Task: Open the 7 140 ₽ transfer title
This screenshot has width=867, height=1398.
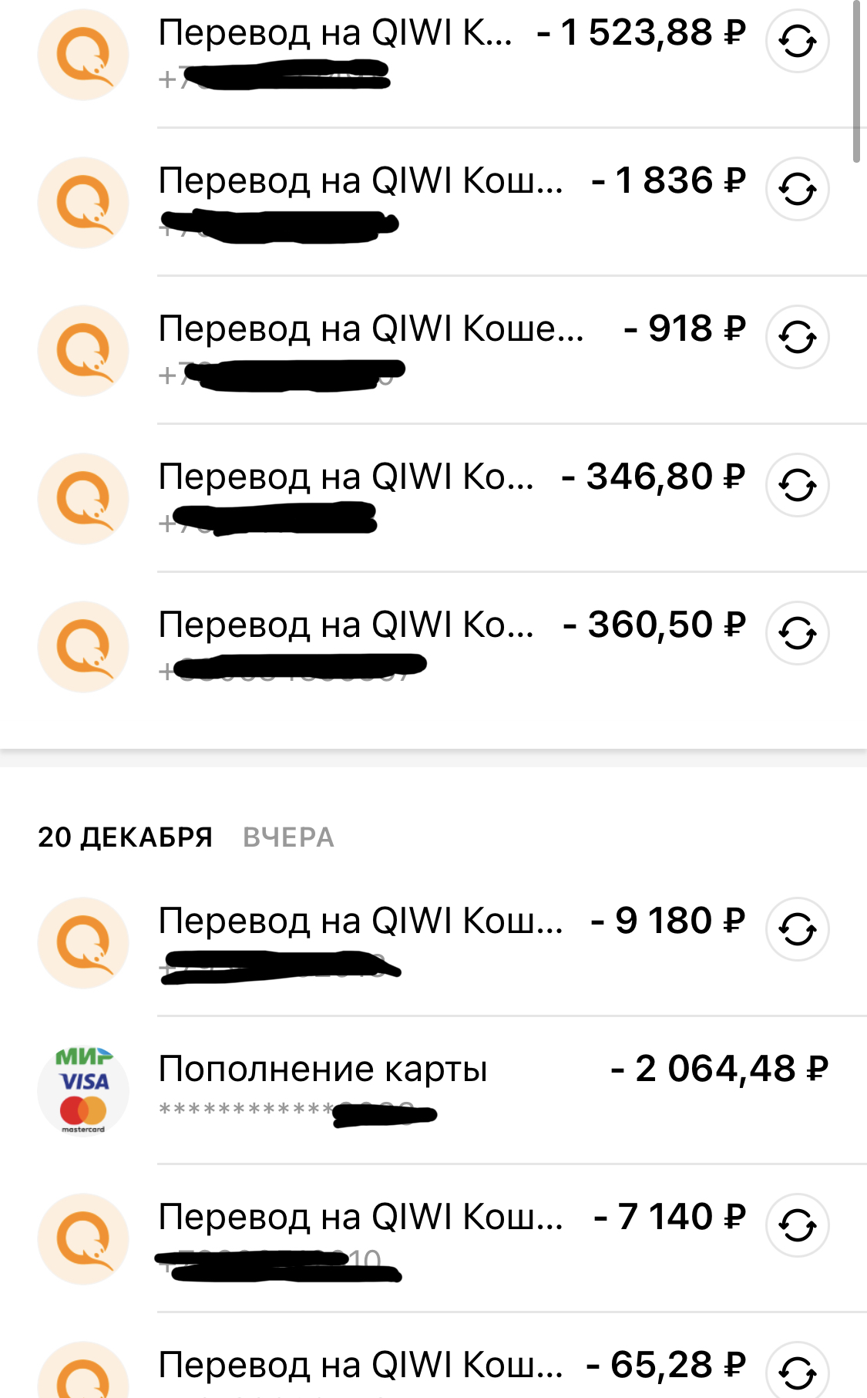Action: point(360,1218)
